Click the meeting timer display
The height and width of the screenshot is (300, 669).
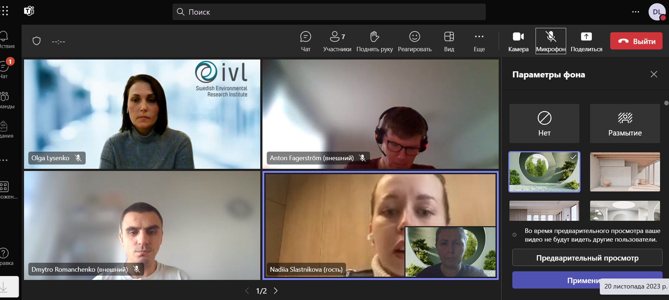pos(58,42)
